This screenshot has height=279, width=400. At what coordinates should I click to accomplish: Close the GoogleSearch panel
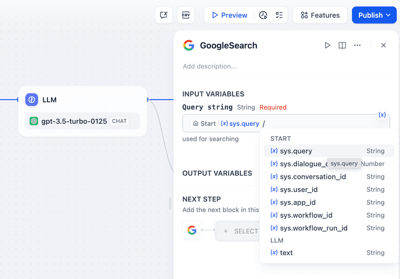(383, 45)
